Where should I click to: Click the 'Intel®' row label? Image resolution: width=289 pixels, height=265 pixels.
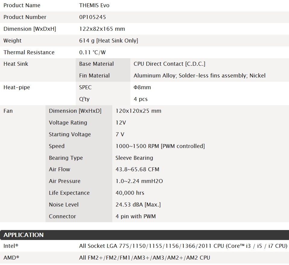[x=11, y=246]
